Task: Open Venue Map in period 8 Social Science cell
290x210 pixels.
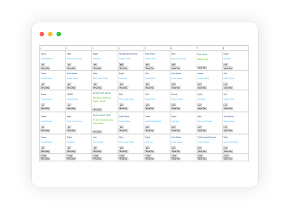Action: pos(228,131)
